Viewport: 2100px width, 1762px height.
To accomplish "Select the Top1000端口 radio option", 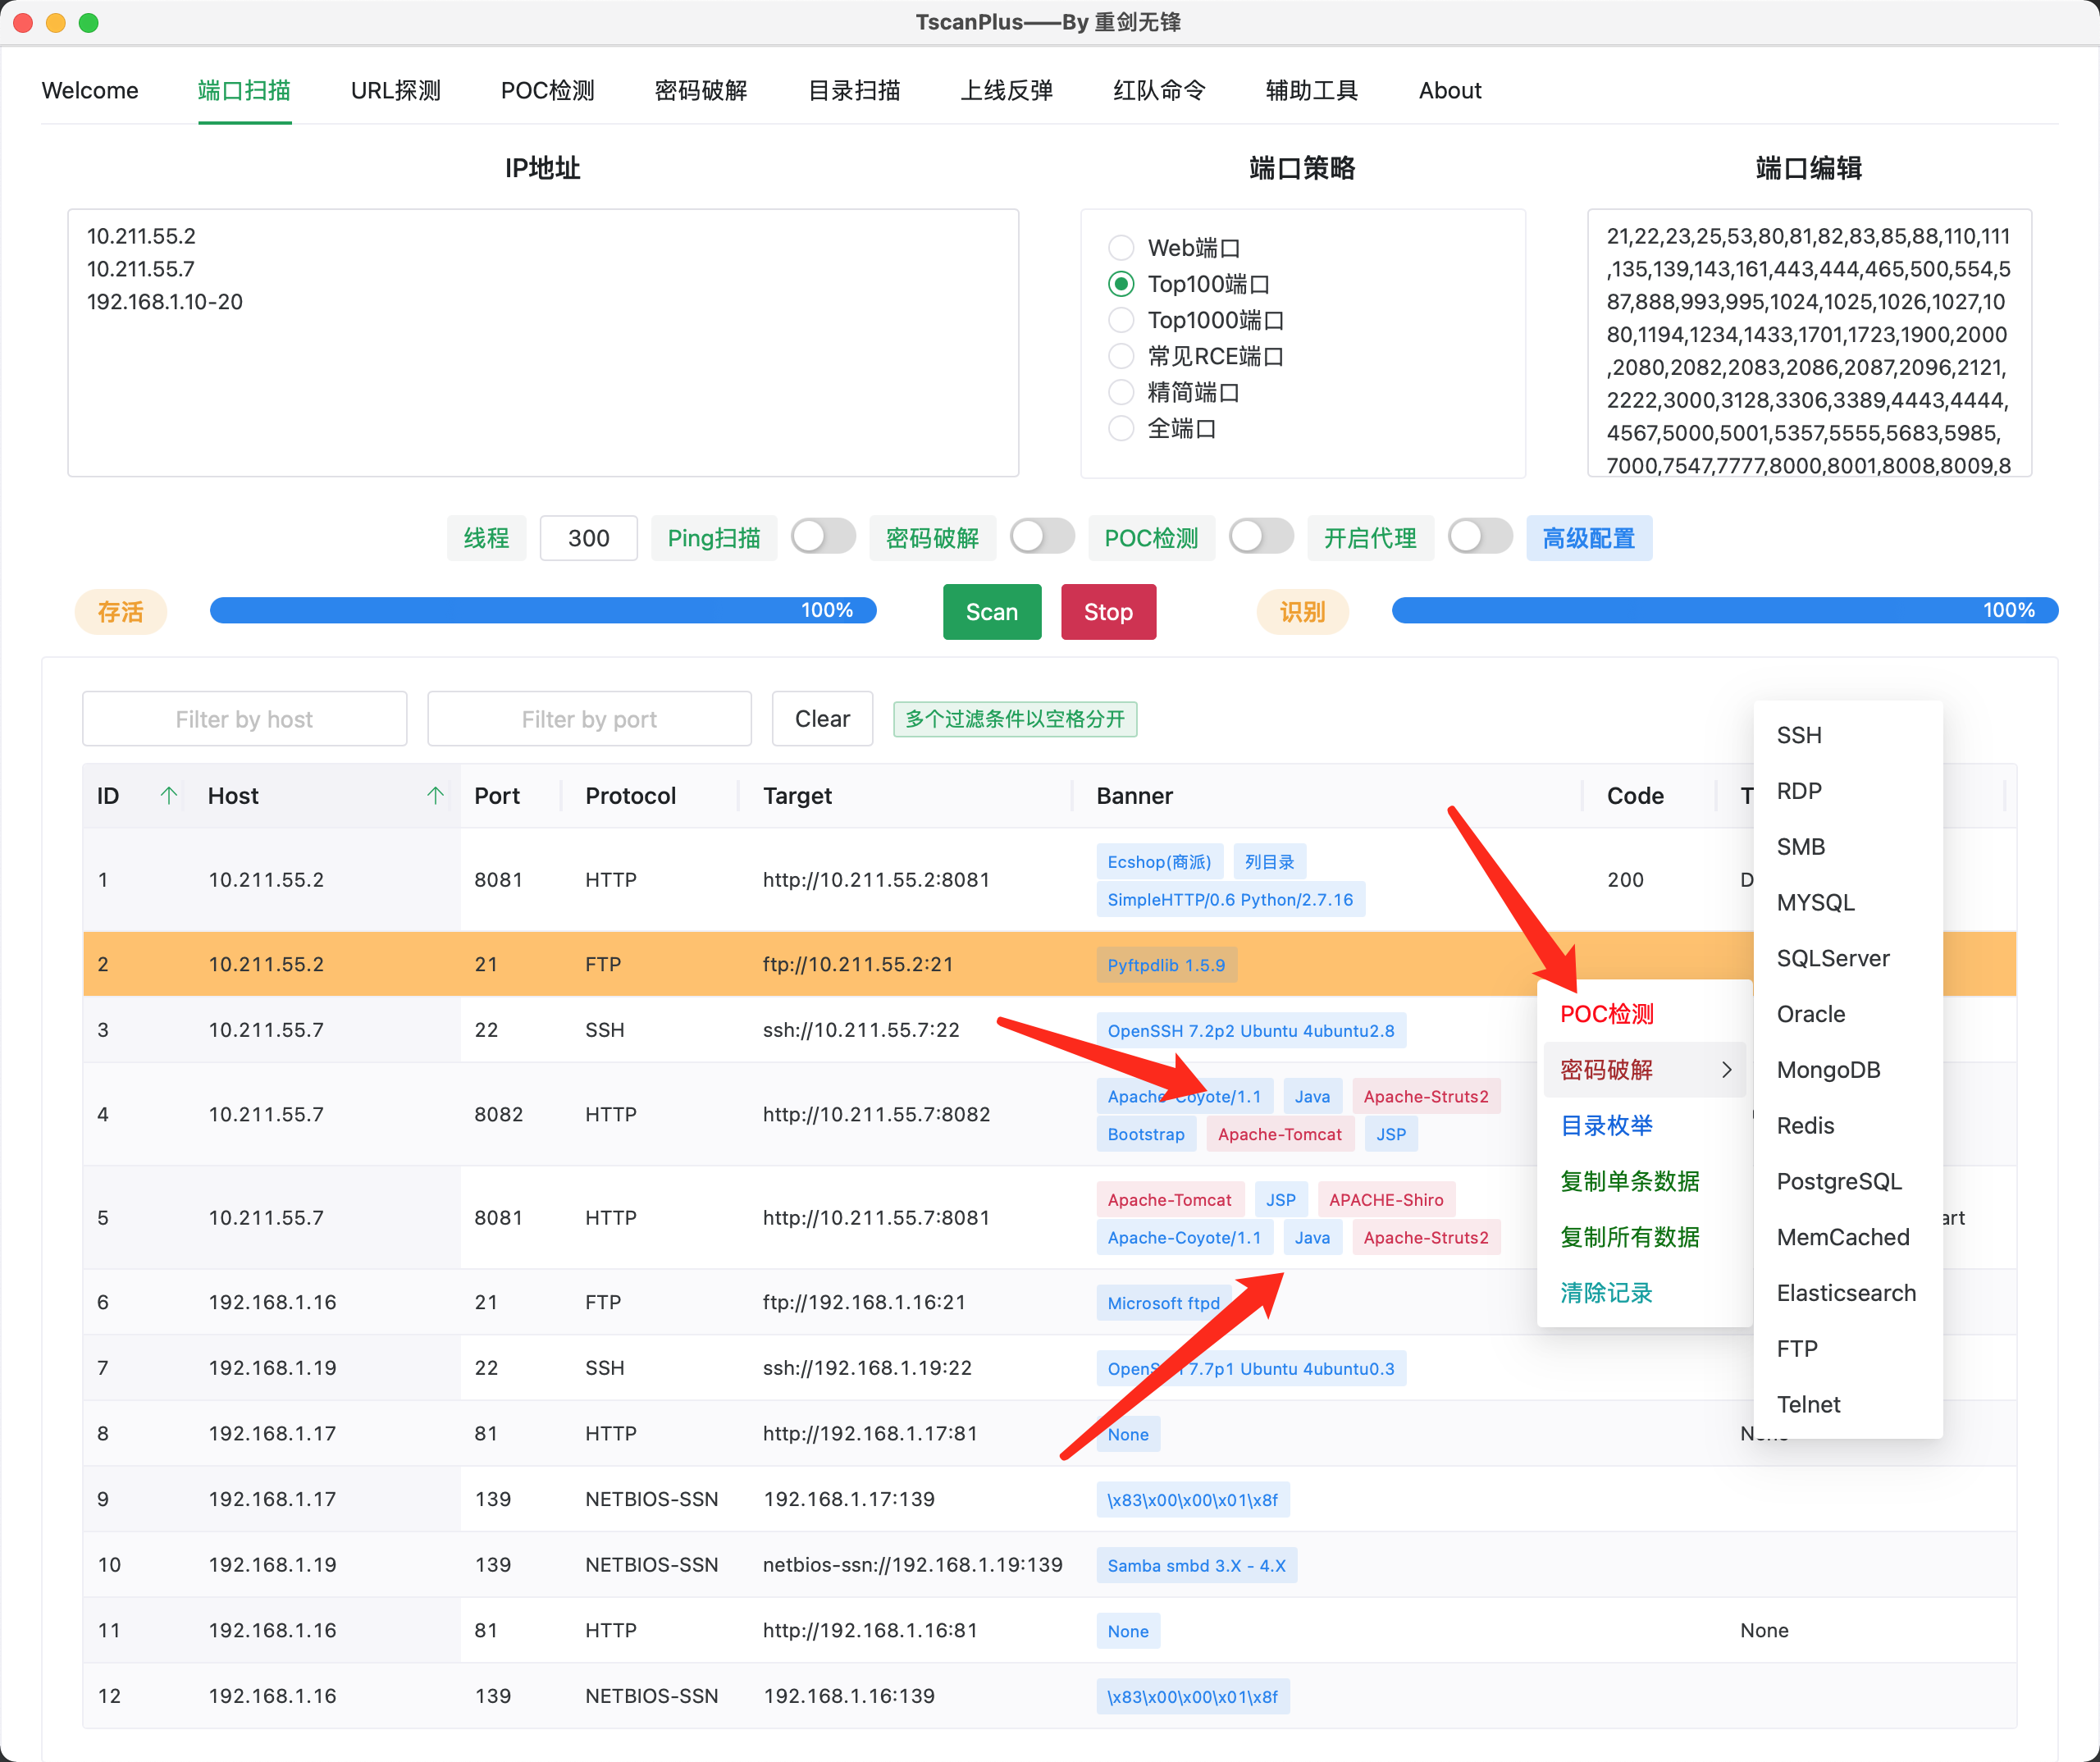I will (x=1121, y=320).
